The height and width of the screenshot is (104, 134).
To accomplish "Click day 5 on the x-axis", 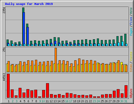I will point(24,101).
